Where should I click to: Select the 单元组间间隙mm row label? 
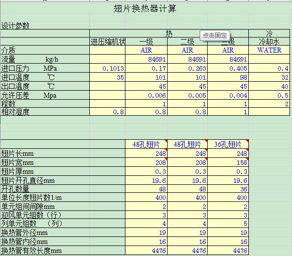click(x=63, y=206)
